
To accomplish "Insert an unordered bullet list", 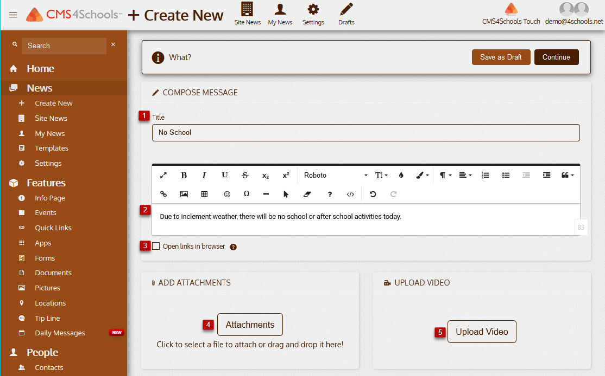I will coord(506,175).
